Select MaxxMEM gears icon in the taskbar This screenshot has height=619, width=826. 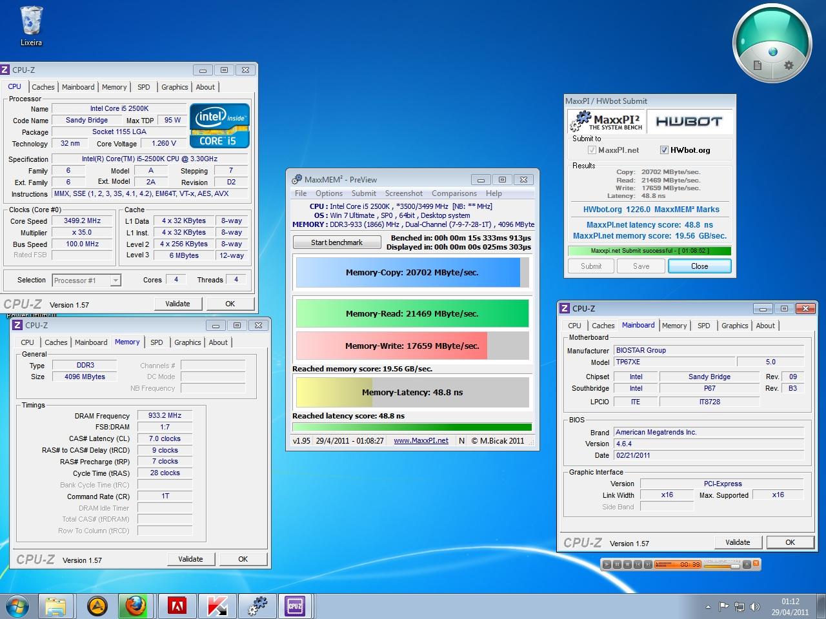257,606
